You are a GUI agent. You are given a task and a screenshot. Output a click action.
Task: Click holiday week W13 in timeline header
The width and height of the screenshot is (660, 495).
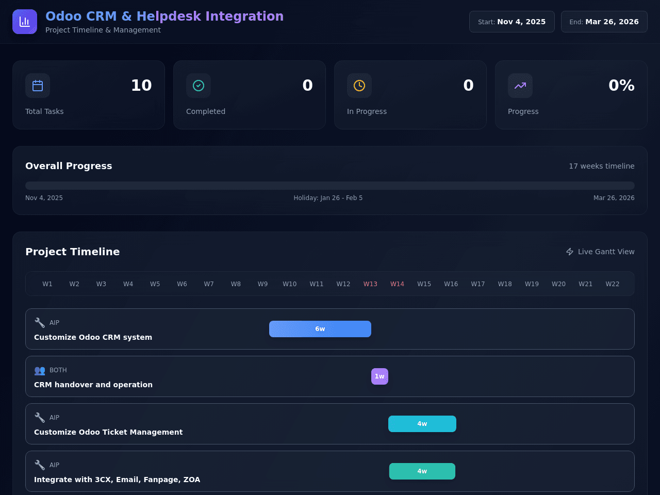click(370, 284)
